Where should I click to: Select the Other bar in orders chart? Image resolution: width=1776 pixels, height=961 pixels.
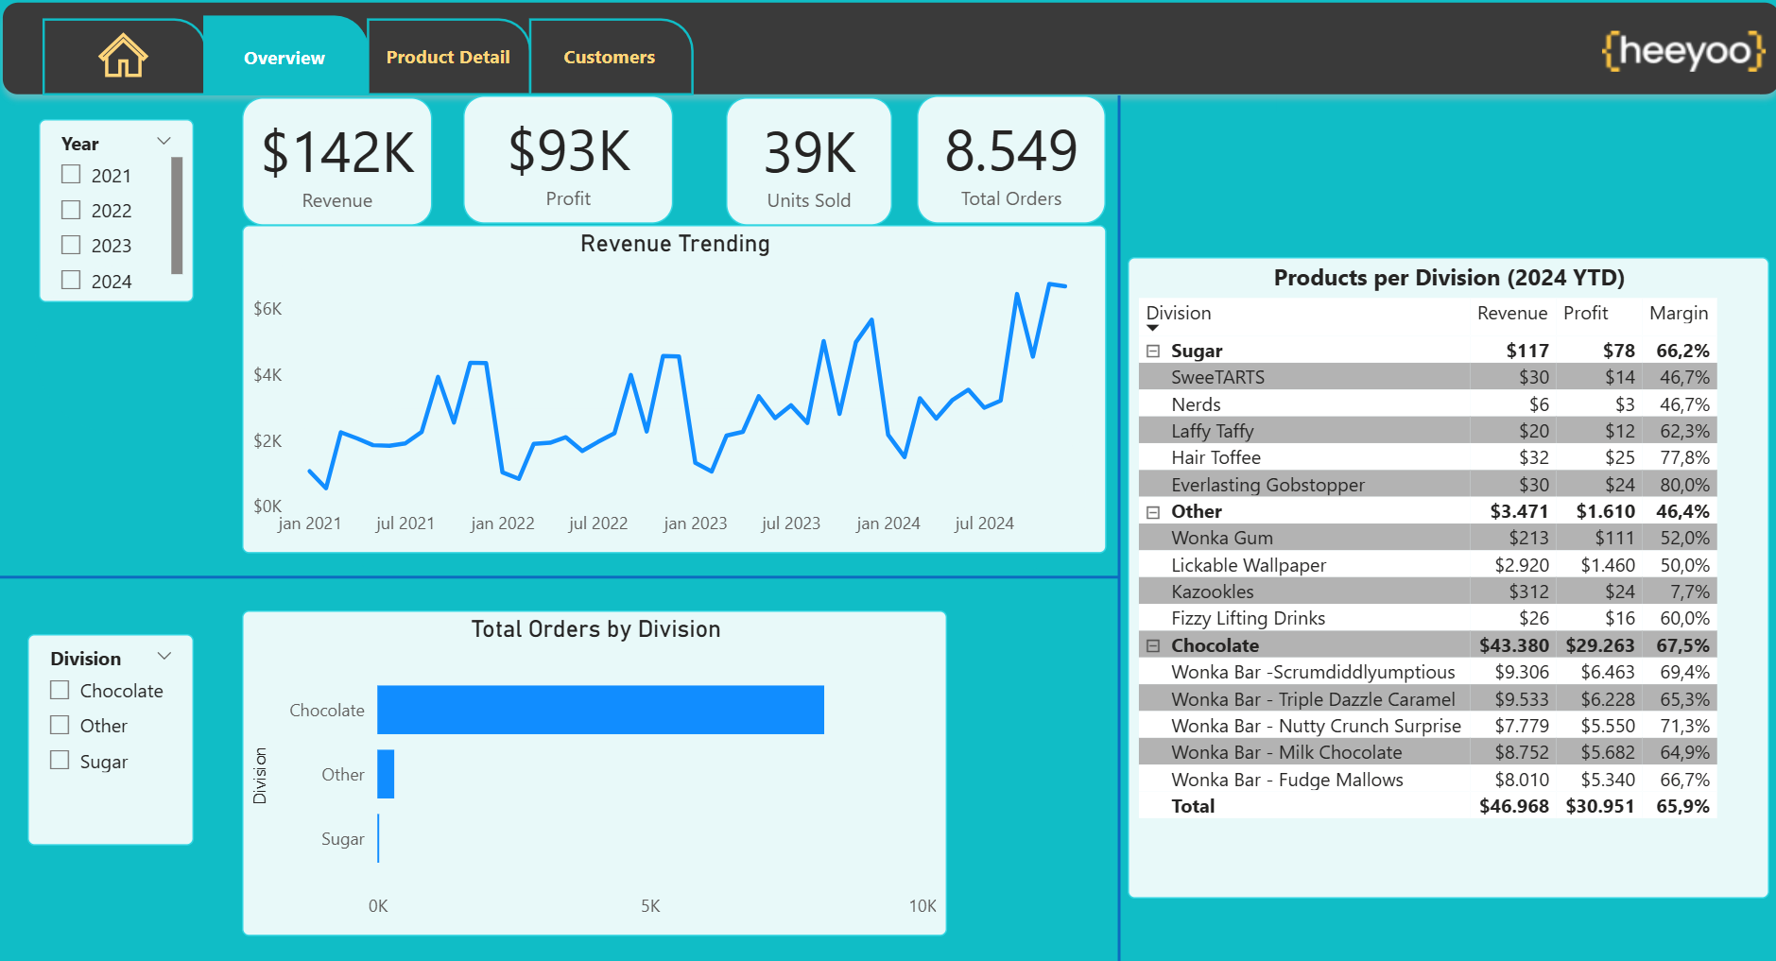(386, 774)
